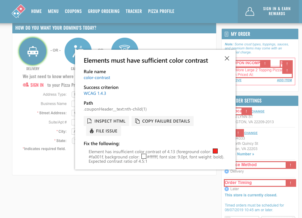
Task: Click the My Order list icon
Action: [x=227, y=34]
